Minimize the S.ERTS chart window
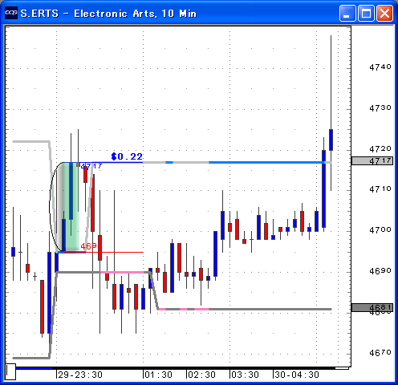 click(x=347, y=13)
